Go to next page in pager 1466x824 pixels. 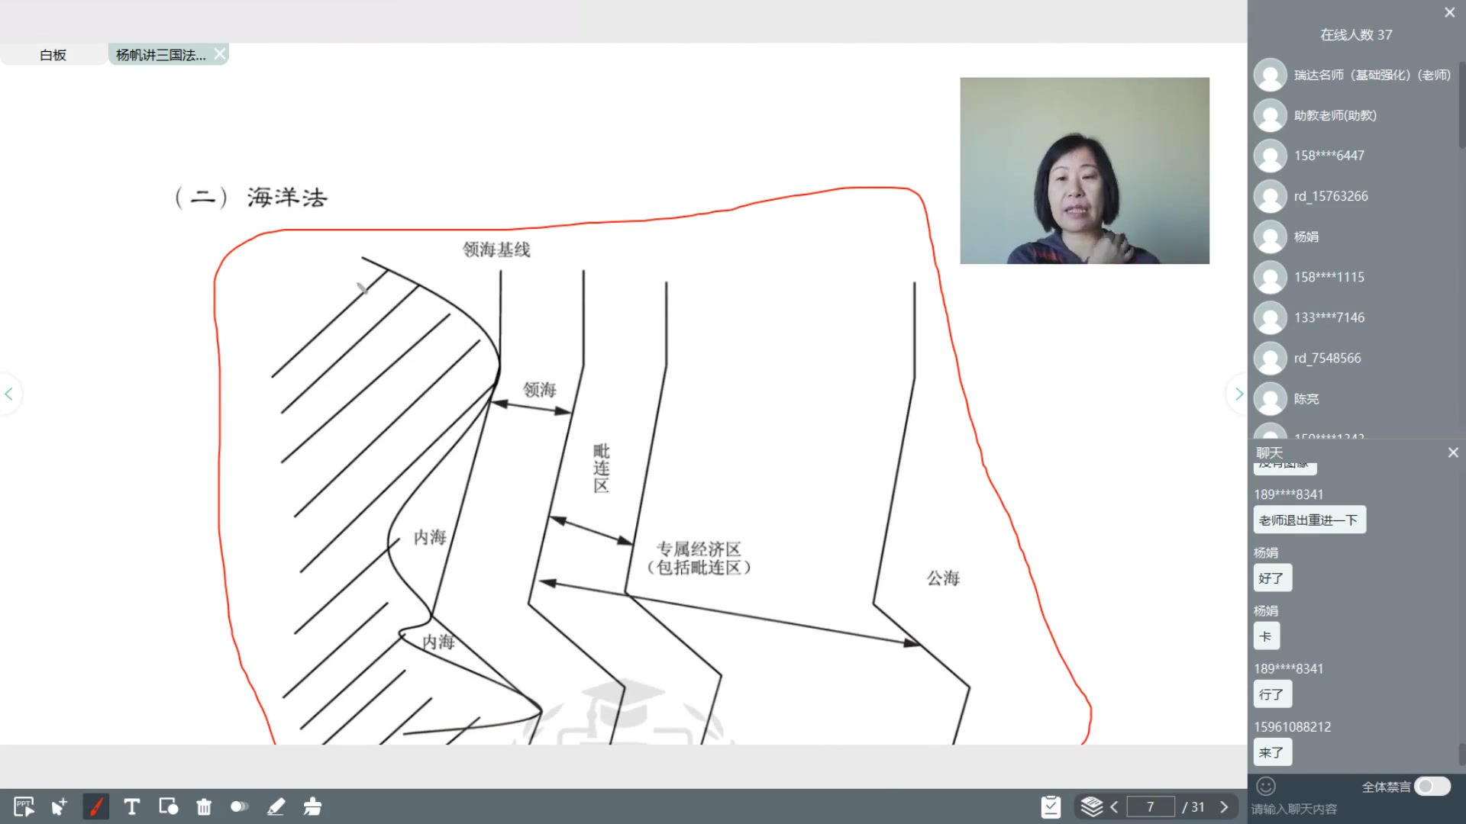coord(1224,806)
